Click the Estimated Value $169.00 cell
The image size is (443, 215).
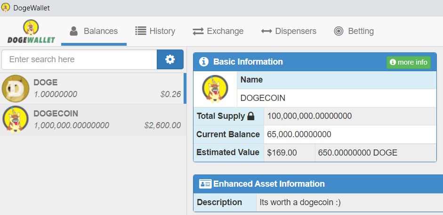[290, 153]
